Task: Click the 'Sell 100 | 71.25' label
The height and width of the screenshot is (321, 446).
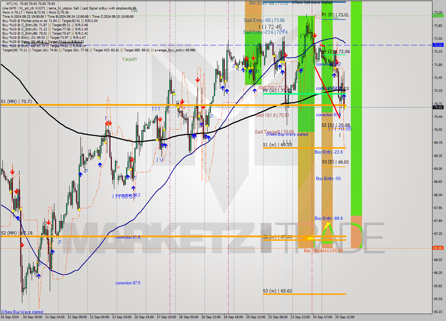Action: (273, 87)
